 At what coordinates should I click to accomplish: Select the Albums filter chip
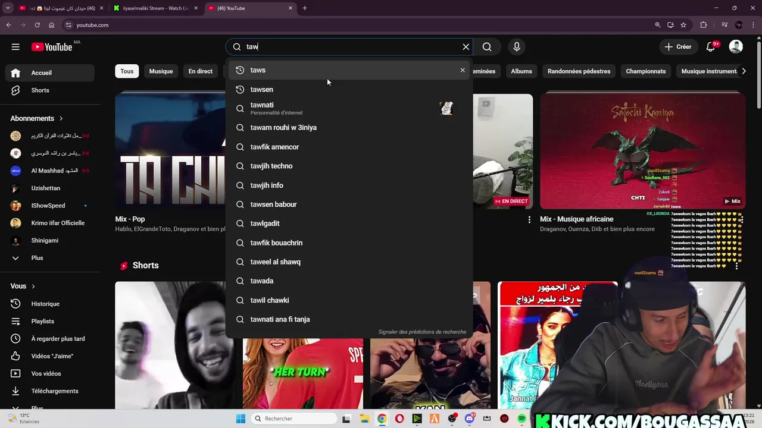click(x=521, y=71)
